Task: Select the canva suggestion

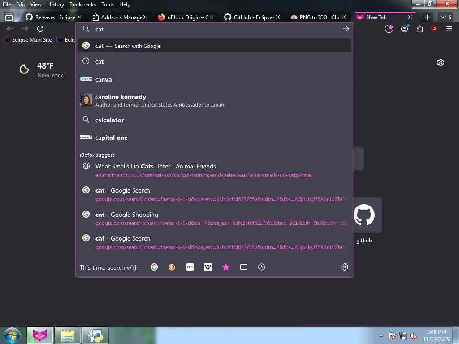Action: coord(215,79)
